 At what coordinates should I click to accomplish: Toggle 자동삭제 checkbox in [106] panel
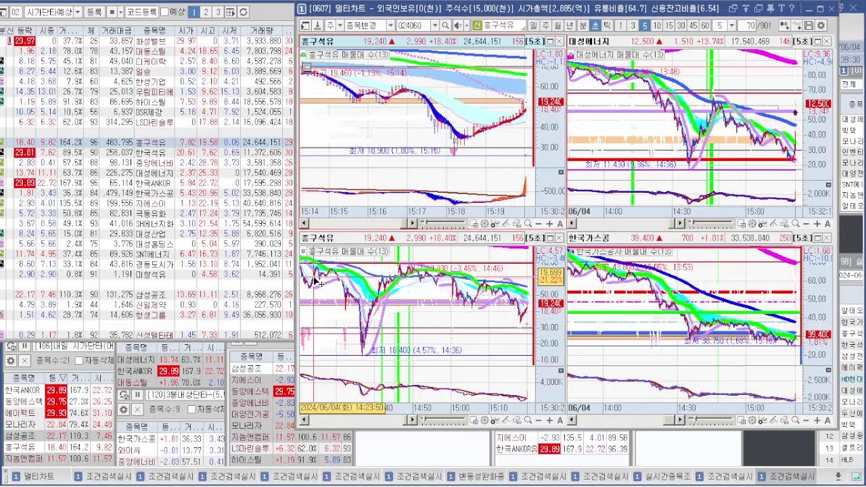coord(79,361)
